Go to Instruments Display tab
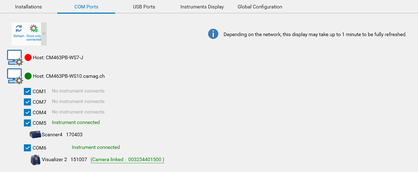Viewport: 418px width, 172px height. tap(202, 7)
